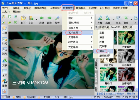Open the 【教程】iSee让文字动起来 link
The width and height of the screenshot is (139, 100).
point(116,94)
